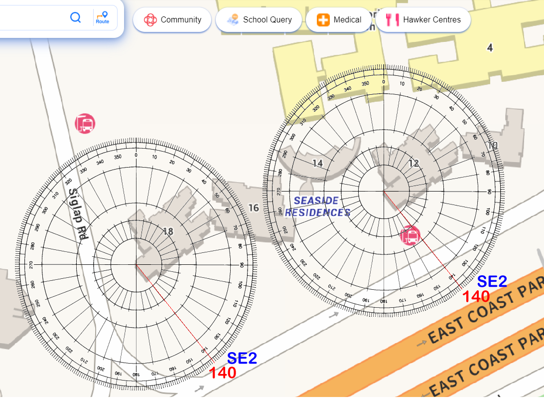Viewport: 544px width, 402px height.
Task: Show Community places on the map
Action: pos(172,20)
